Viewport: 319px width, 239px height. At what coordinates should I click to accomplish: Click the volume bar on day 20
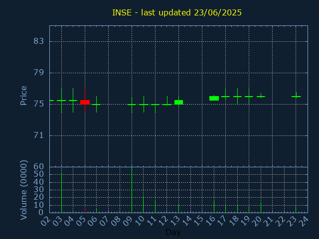(261, 208)
